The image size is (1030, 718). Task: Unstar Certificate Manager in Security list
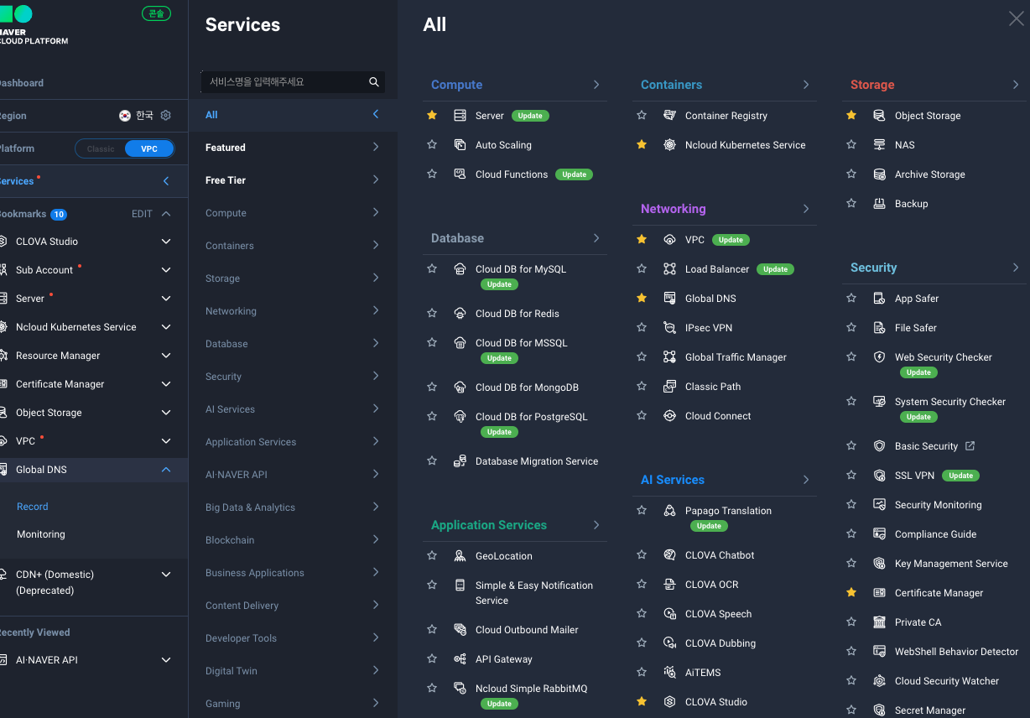click(851, 593)
